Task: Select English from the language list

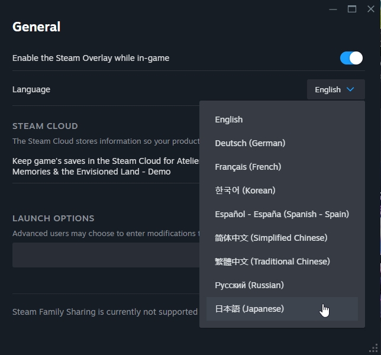Action: click(229, 120)
